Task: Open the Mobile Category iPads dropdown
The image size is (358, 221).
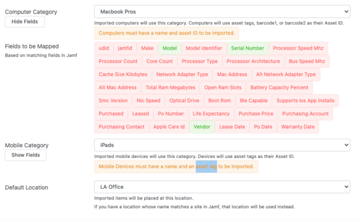Action: coord(222,145)
